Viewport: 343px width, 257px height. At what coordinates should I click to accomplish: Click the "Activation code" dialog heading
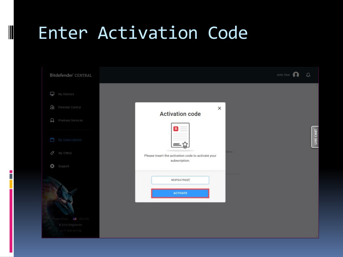click(180, 114)
